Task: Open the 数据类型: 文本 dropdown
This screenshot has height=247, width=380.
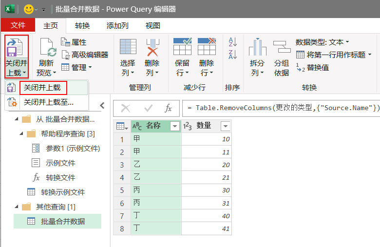Action: click(x=323, y=42)
